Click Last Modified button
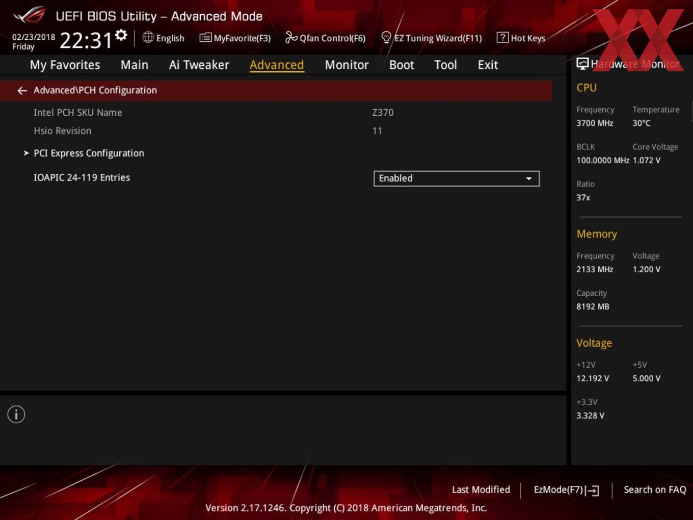 (x=481, y=490)
